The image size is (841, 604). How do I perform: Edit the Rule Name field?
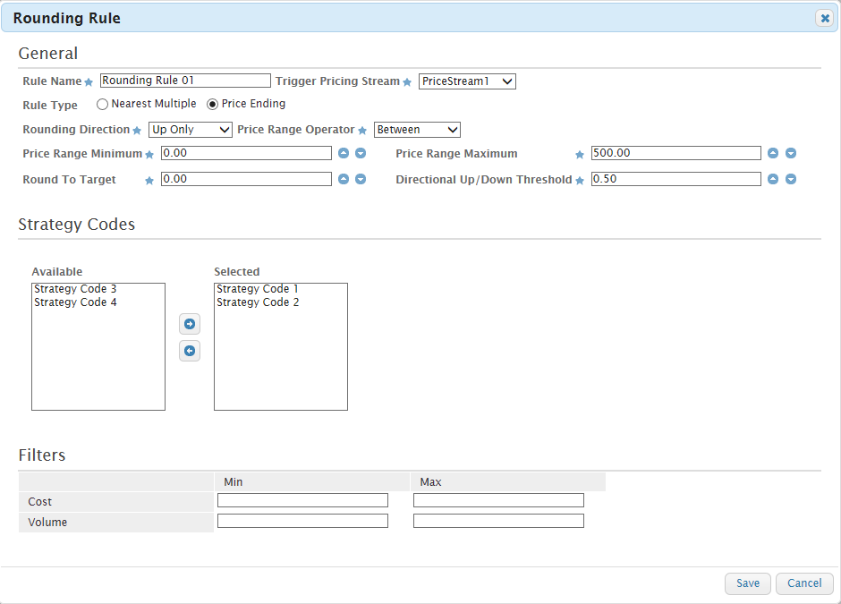(185, 81)
